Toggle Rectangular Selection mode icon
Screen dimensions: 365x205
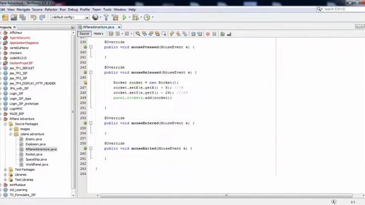[x=164, y=34]
